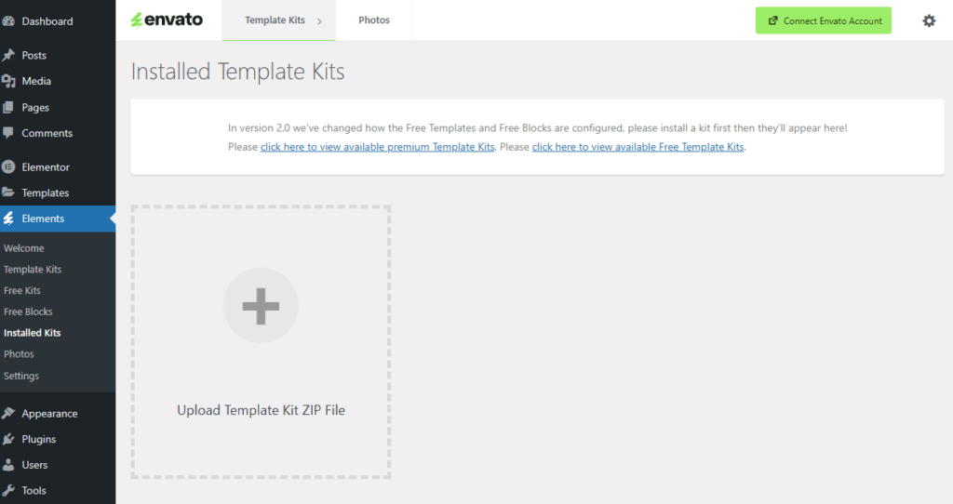Click Upload Template Kit ZIP File area
Viewport: 953px width, 504px height.
261,410
